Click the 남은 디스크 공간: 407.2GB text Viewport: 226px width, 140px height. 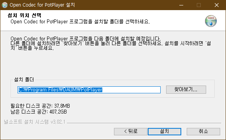(39, 112)
